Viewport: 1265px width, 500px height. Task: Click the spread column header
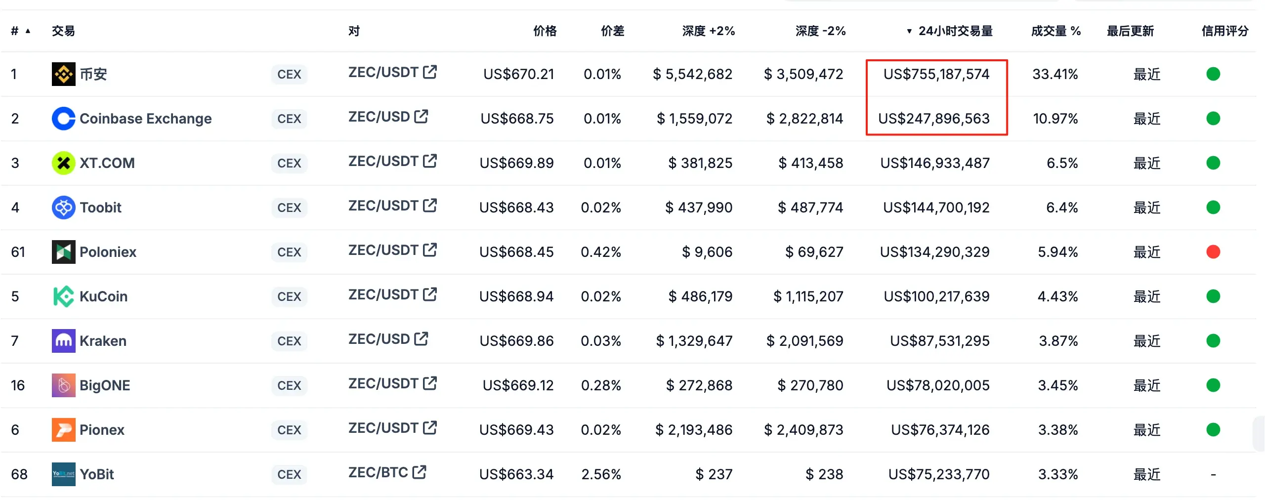tap(612, 31)
